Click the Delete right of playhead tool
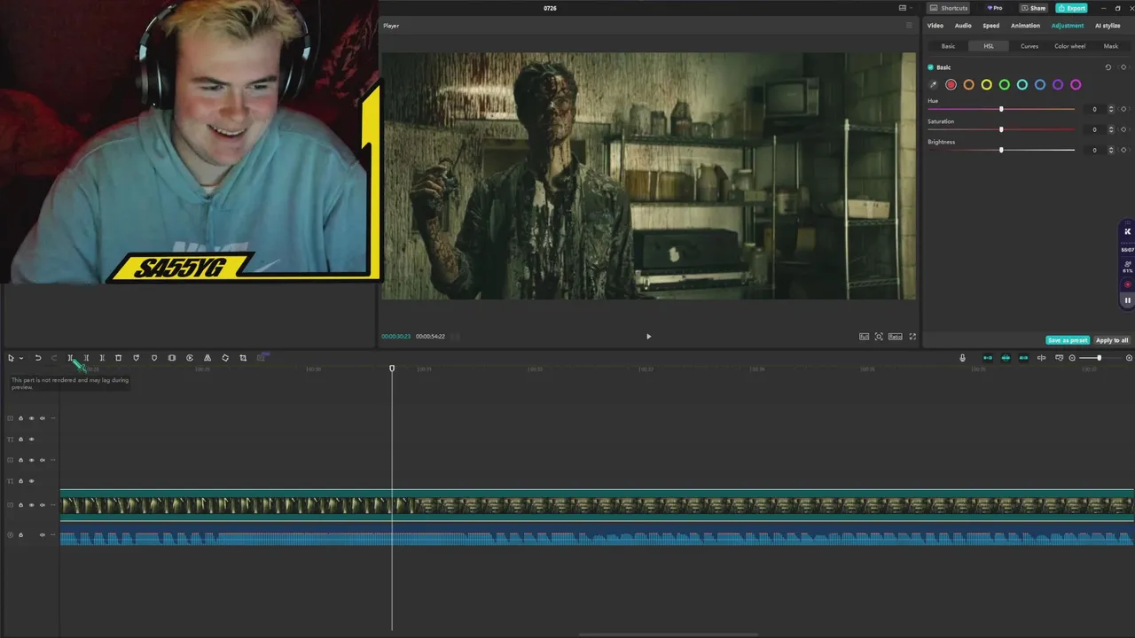Screen dimensions: 1135x638 (x=102, y=358)
